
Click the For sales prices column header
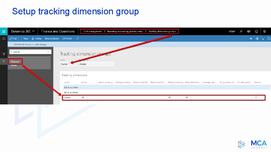tap(244, 82)
